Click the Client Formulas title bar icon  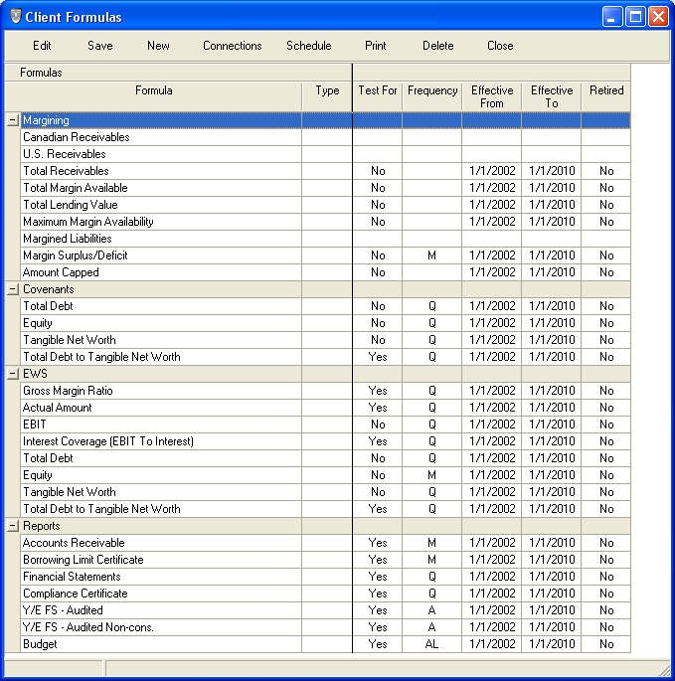click(x=15, y=17)
